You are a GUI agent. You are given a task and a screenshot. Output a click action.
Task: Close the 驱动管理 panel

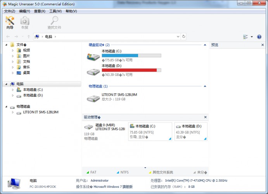coord(205,117)
